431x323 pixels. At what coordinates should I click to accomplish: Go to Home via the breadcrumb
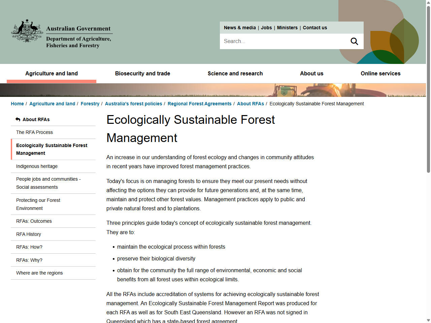click(17, 104)
